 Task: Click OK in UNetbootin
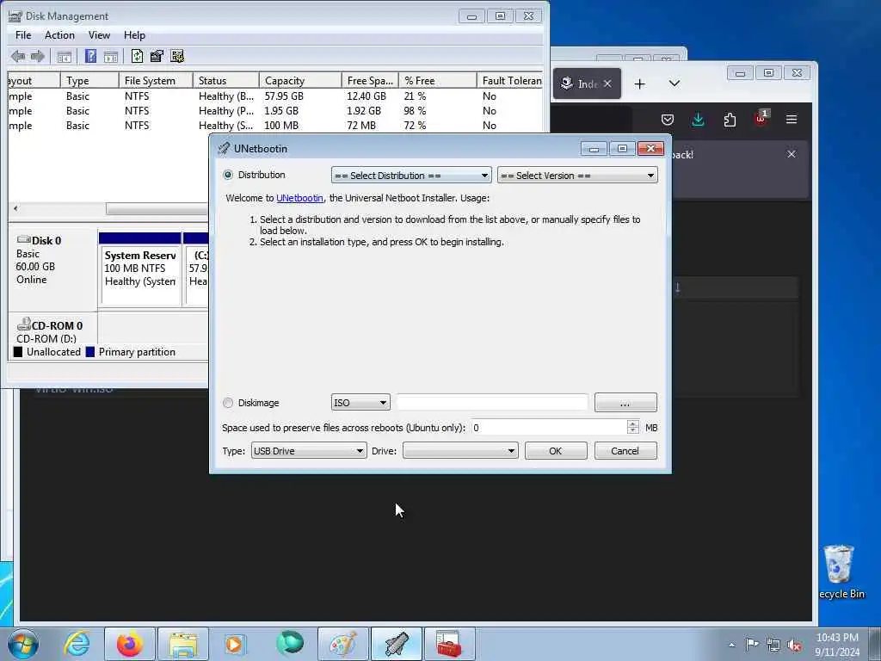pos(556,451)
